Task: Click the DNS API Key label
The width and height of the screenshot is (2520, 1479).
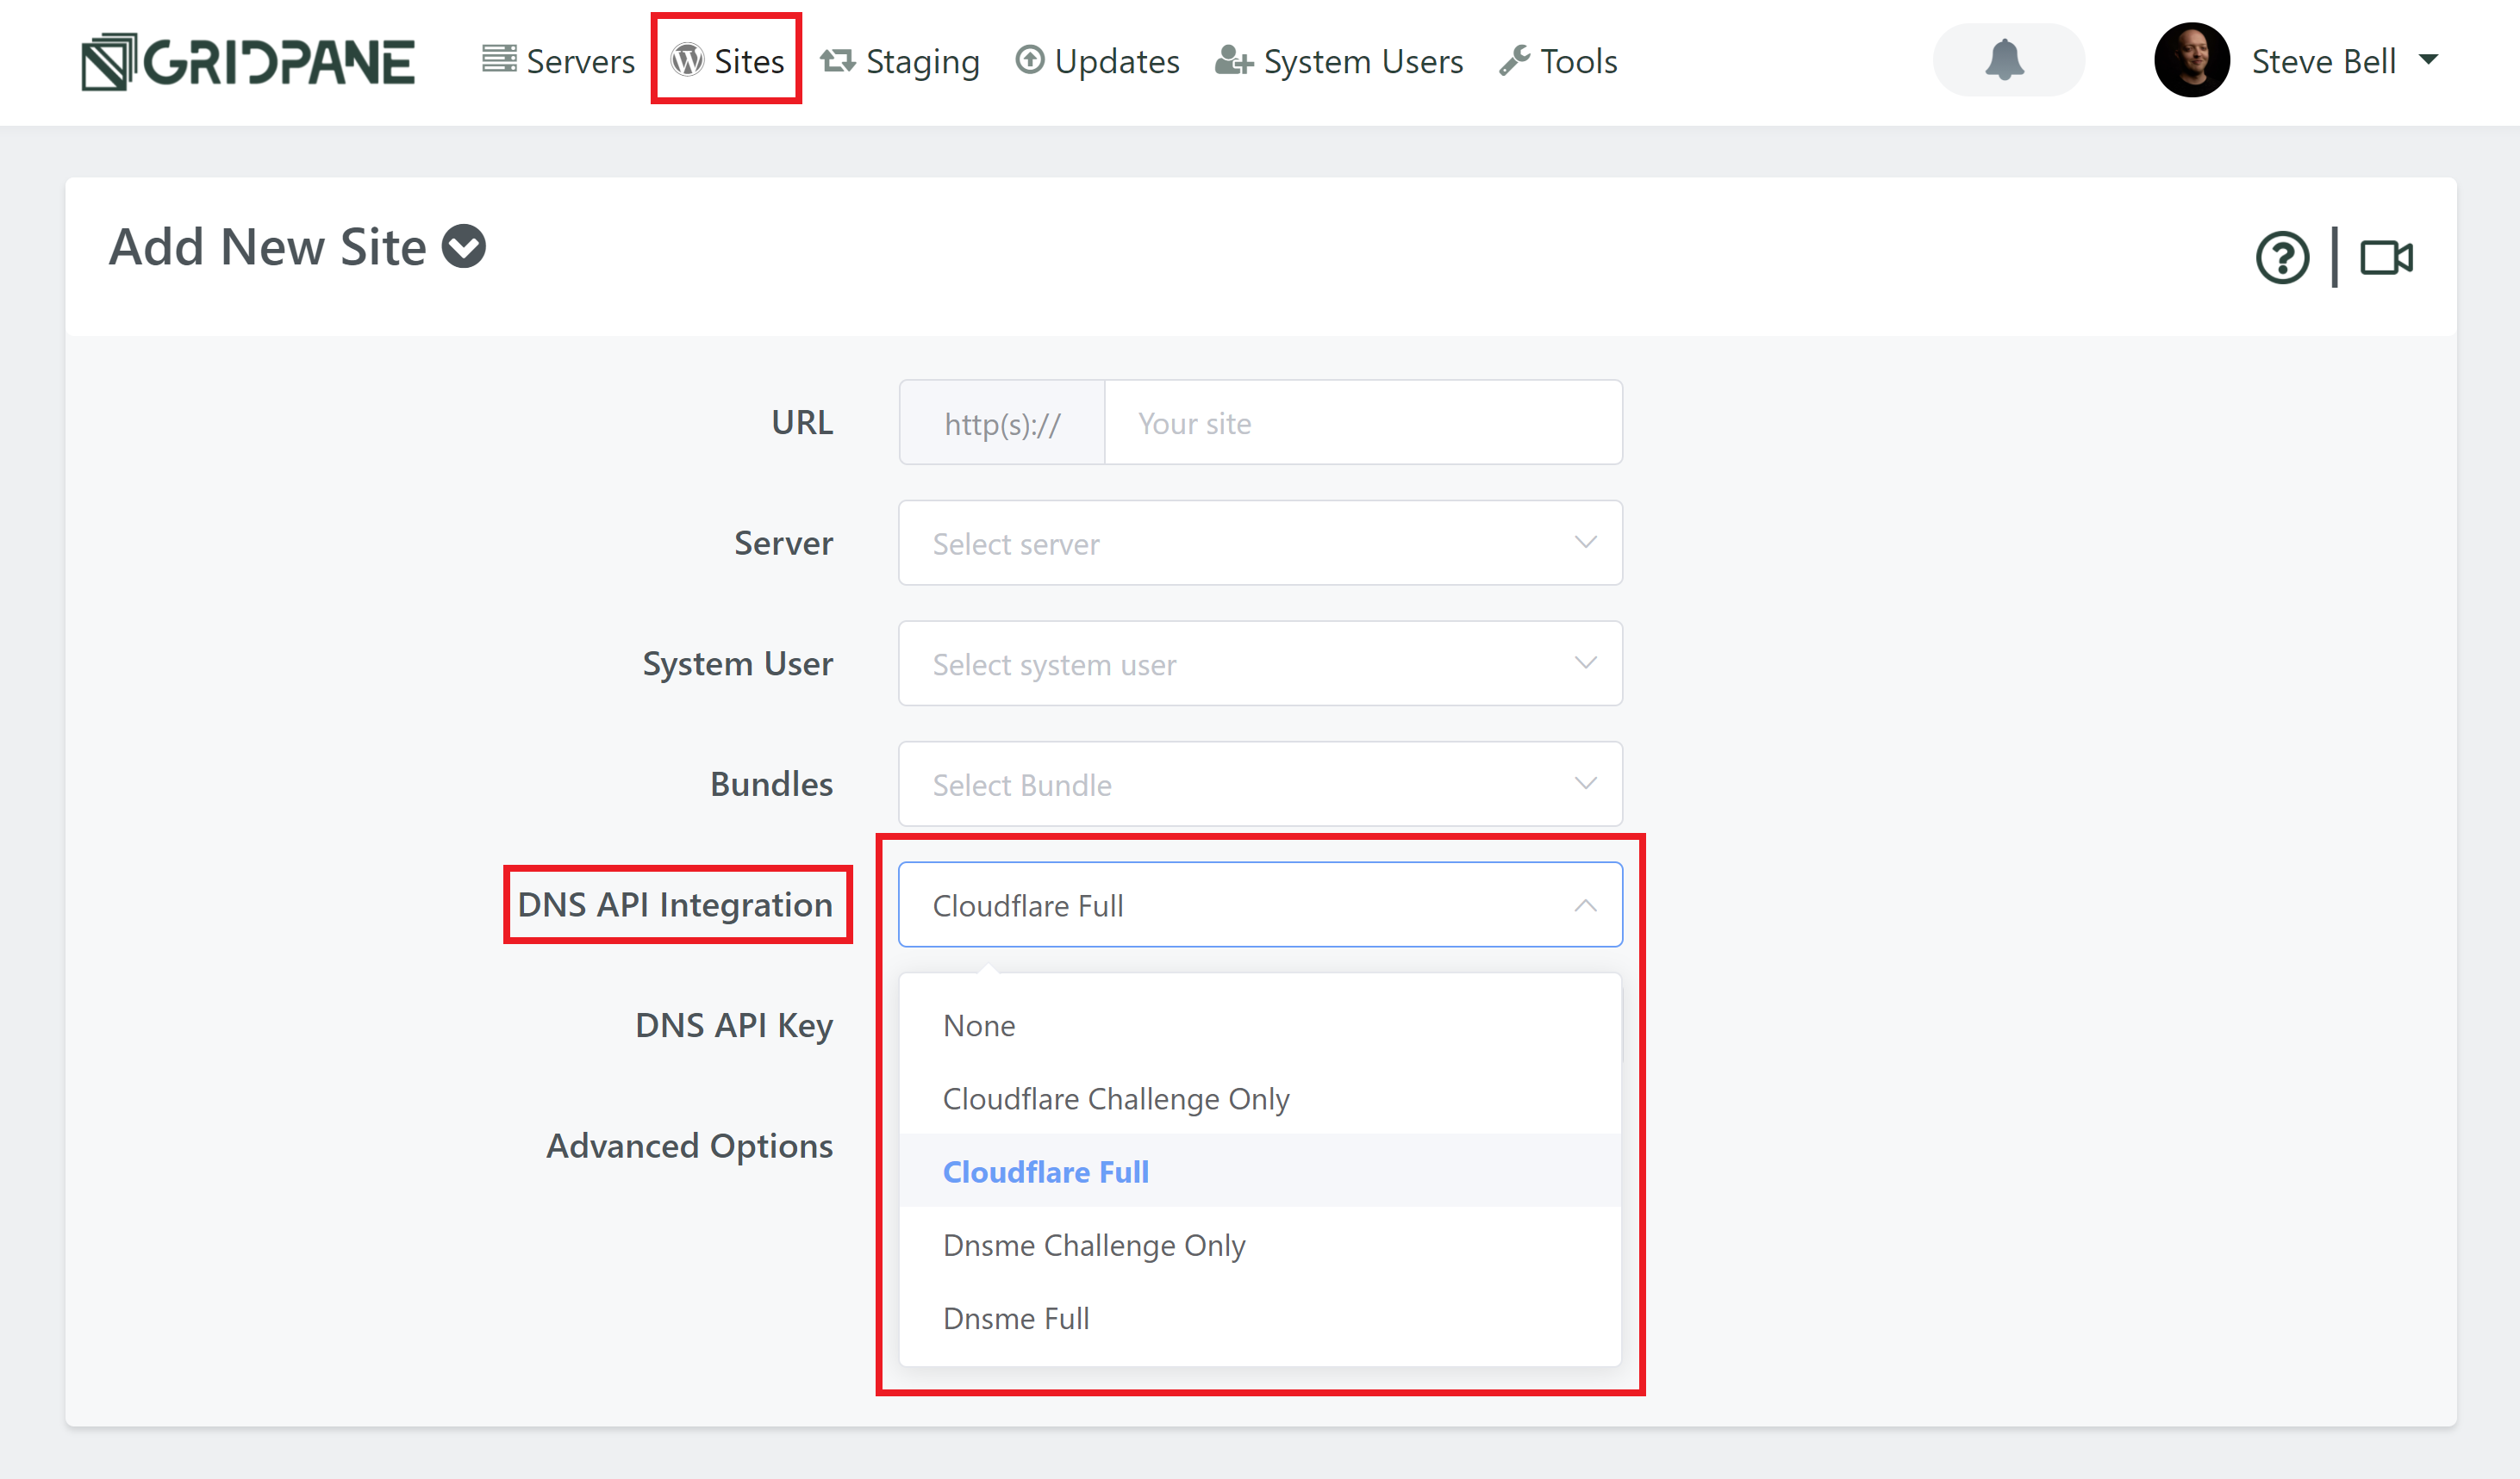Action: coord(734,1025)
